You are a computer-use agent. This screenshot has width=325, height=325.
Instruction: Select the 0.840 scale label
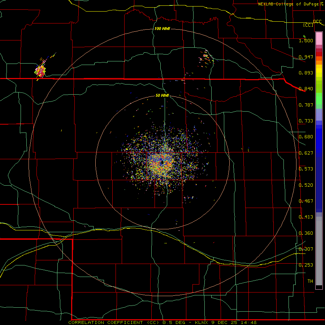306,89
